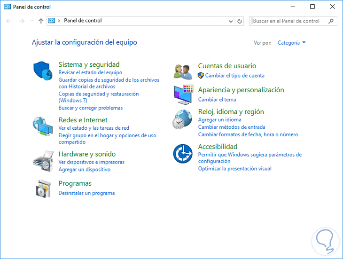This screenshot has height=259, width=343.
Task: Open Elegir grupo en el hogar link
Action: tap(107, 139)
